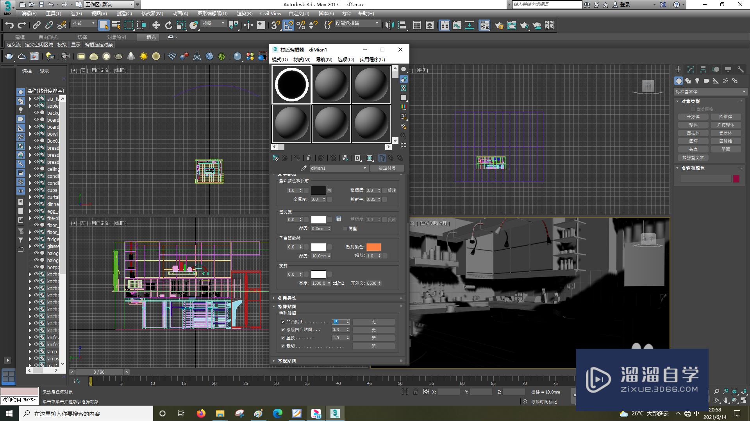Expand the 各向异性 rollout

coord(287,298)
